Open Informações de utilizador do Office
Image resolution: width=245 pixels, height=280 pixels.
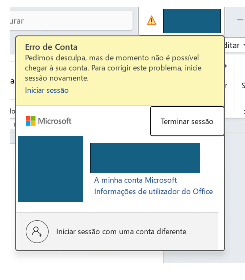(x=153, y=192)
